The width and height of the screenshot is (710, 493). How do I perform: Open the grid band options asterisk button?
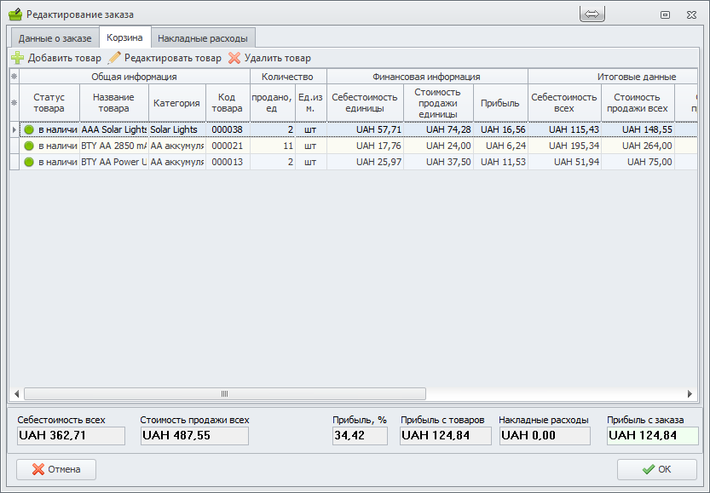point(14,77)
